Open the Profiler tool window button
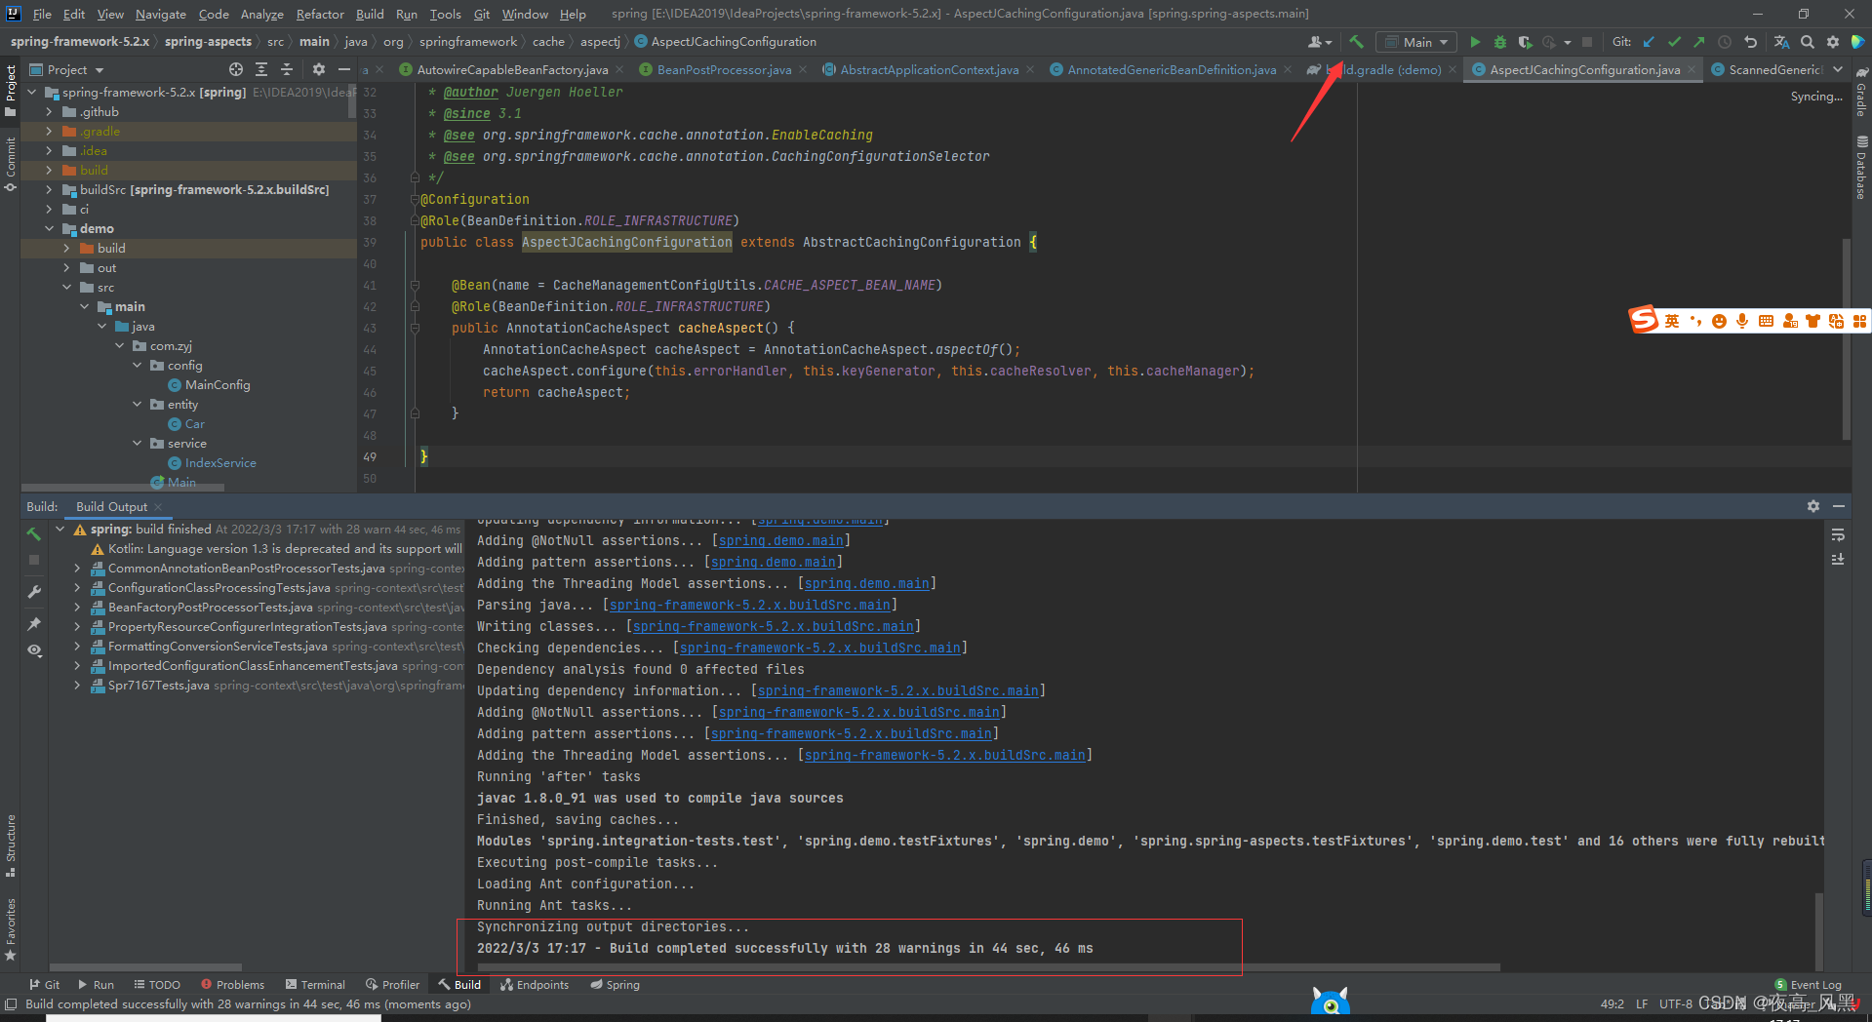 pos(392,985)
